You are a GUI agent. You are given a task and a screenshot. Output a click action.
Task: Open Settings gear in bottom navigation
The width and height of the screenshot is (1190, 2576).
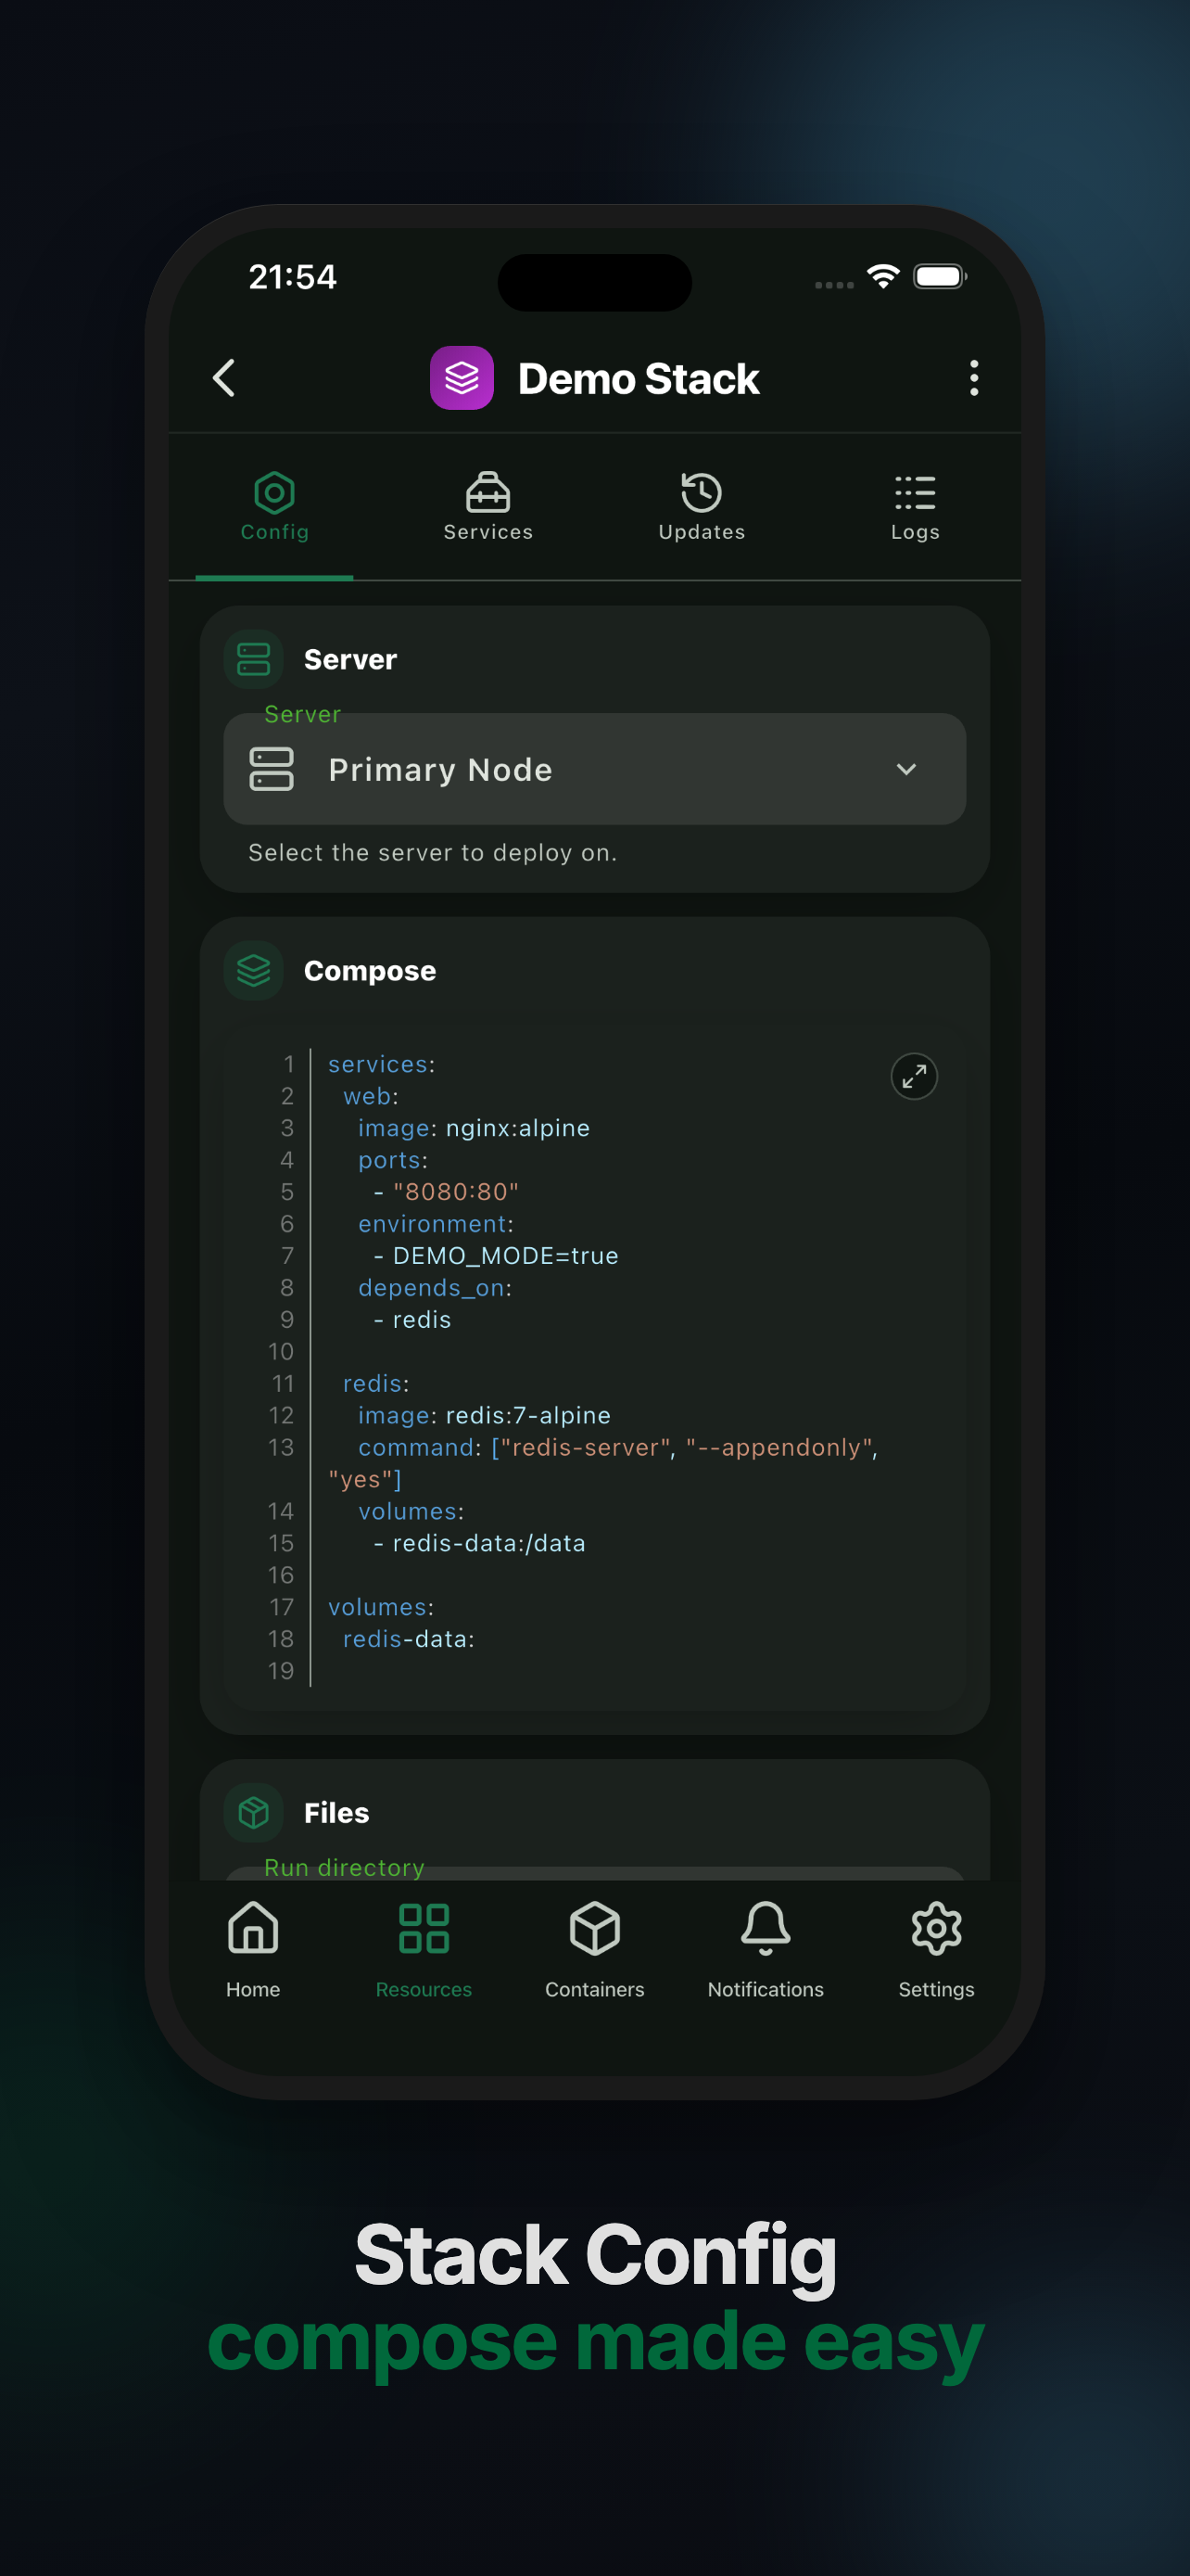[936, 1949]
